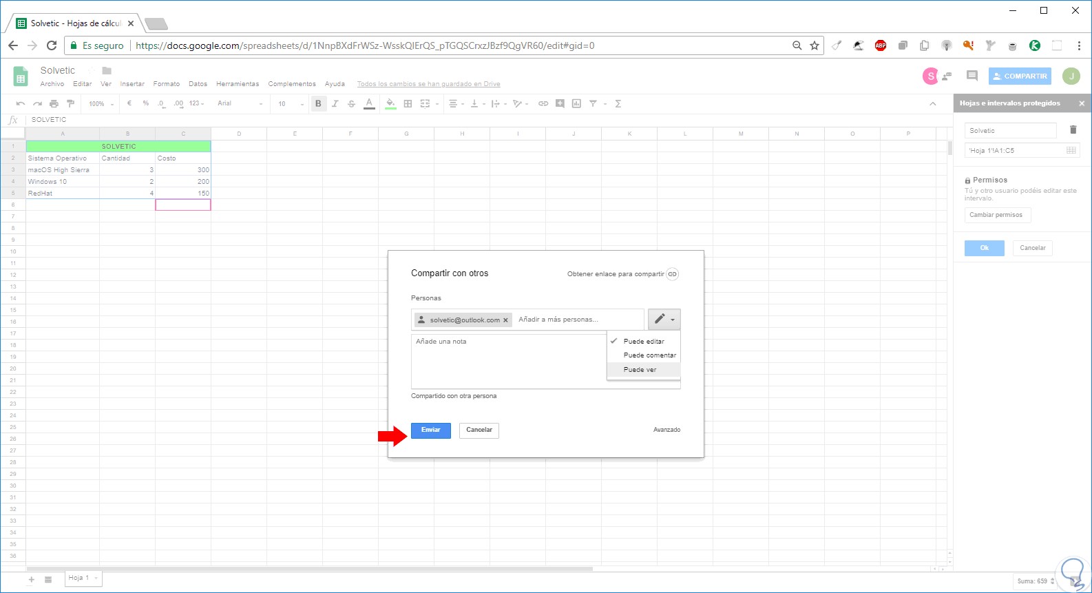Click the AdBlock Plus extension icon
The image size is (1092, 593).
881,45
